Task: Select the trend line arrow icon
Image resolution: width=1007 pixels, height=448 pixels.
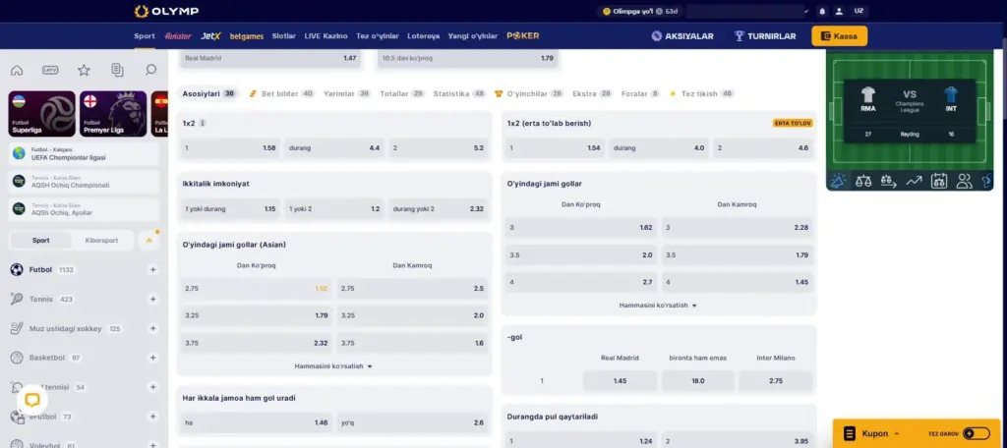Action: [x=914, y=181]
